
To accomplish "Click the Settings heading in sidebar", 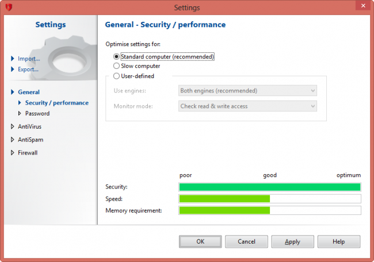I will [x=51, y=25].
